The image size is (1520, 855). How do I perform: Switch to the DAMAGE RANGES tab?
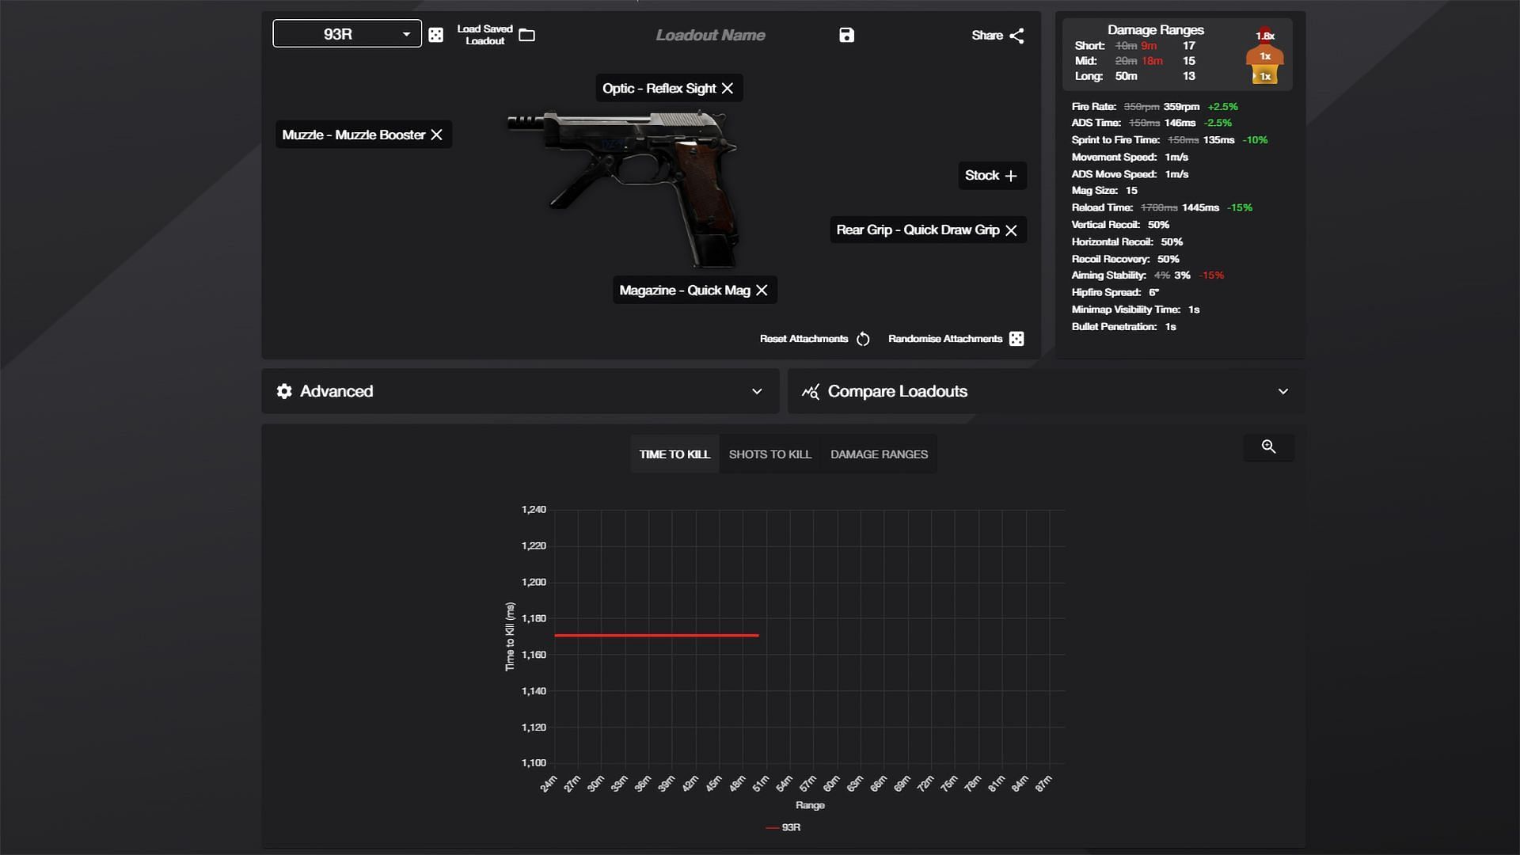(x=879, y=453)
